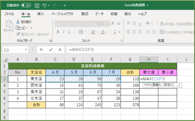Screen dimensions: 195x121
Task: Open the Excel四則演算 title dropdown
Action: (147, 5)
